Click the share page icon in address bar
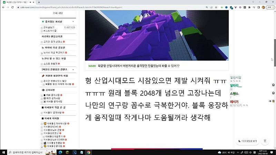The image size is (276, 155). pyautogui.click(x=211, y=7)
